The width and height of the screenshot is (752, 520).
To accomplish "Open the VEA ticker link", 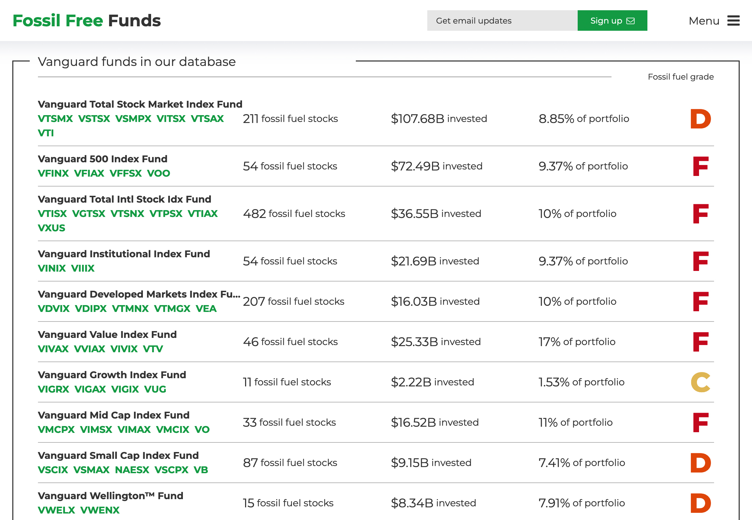I will point(206,309).
